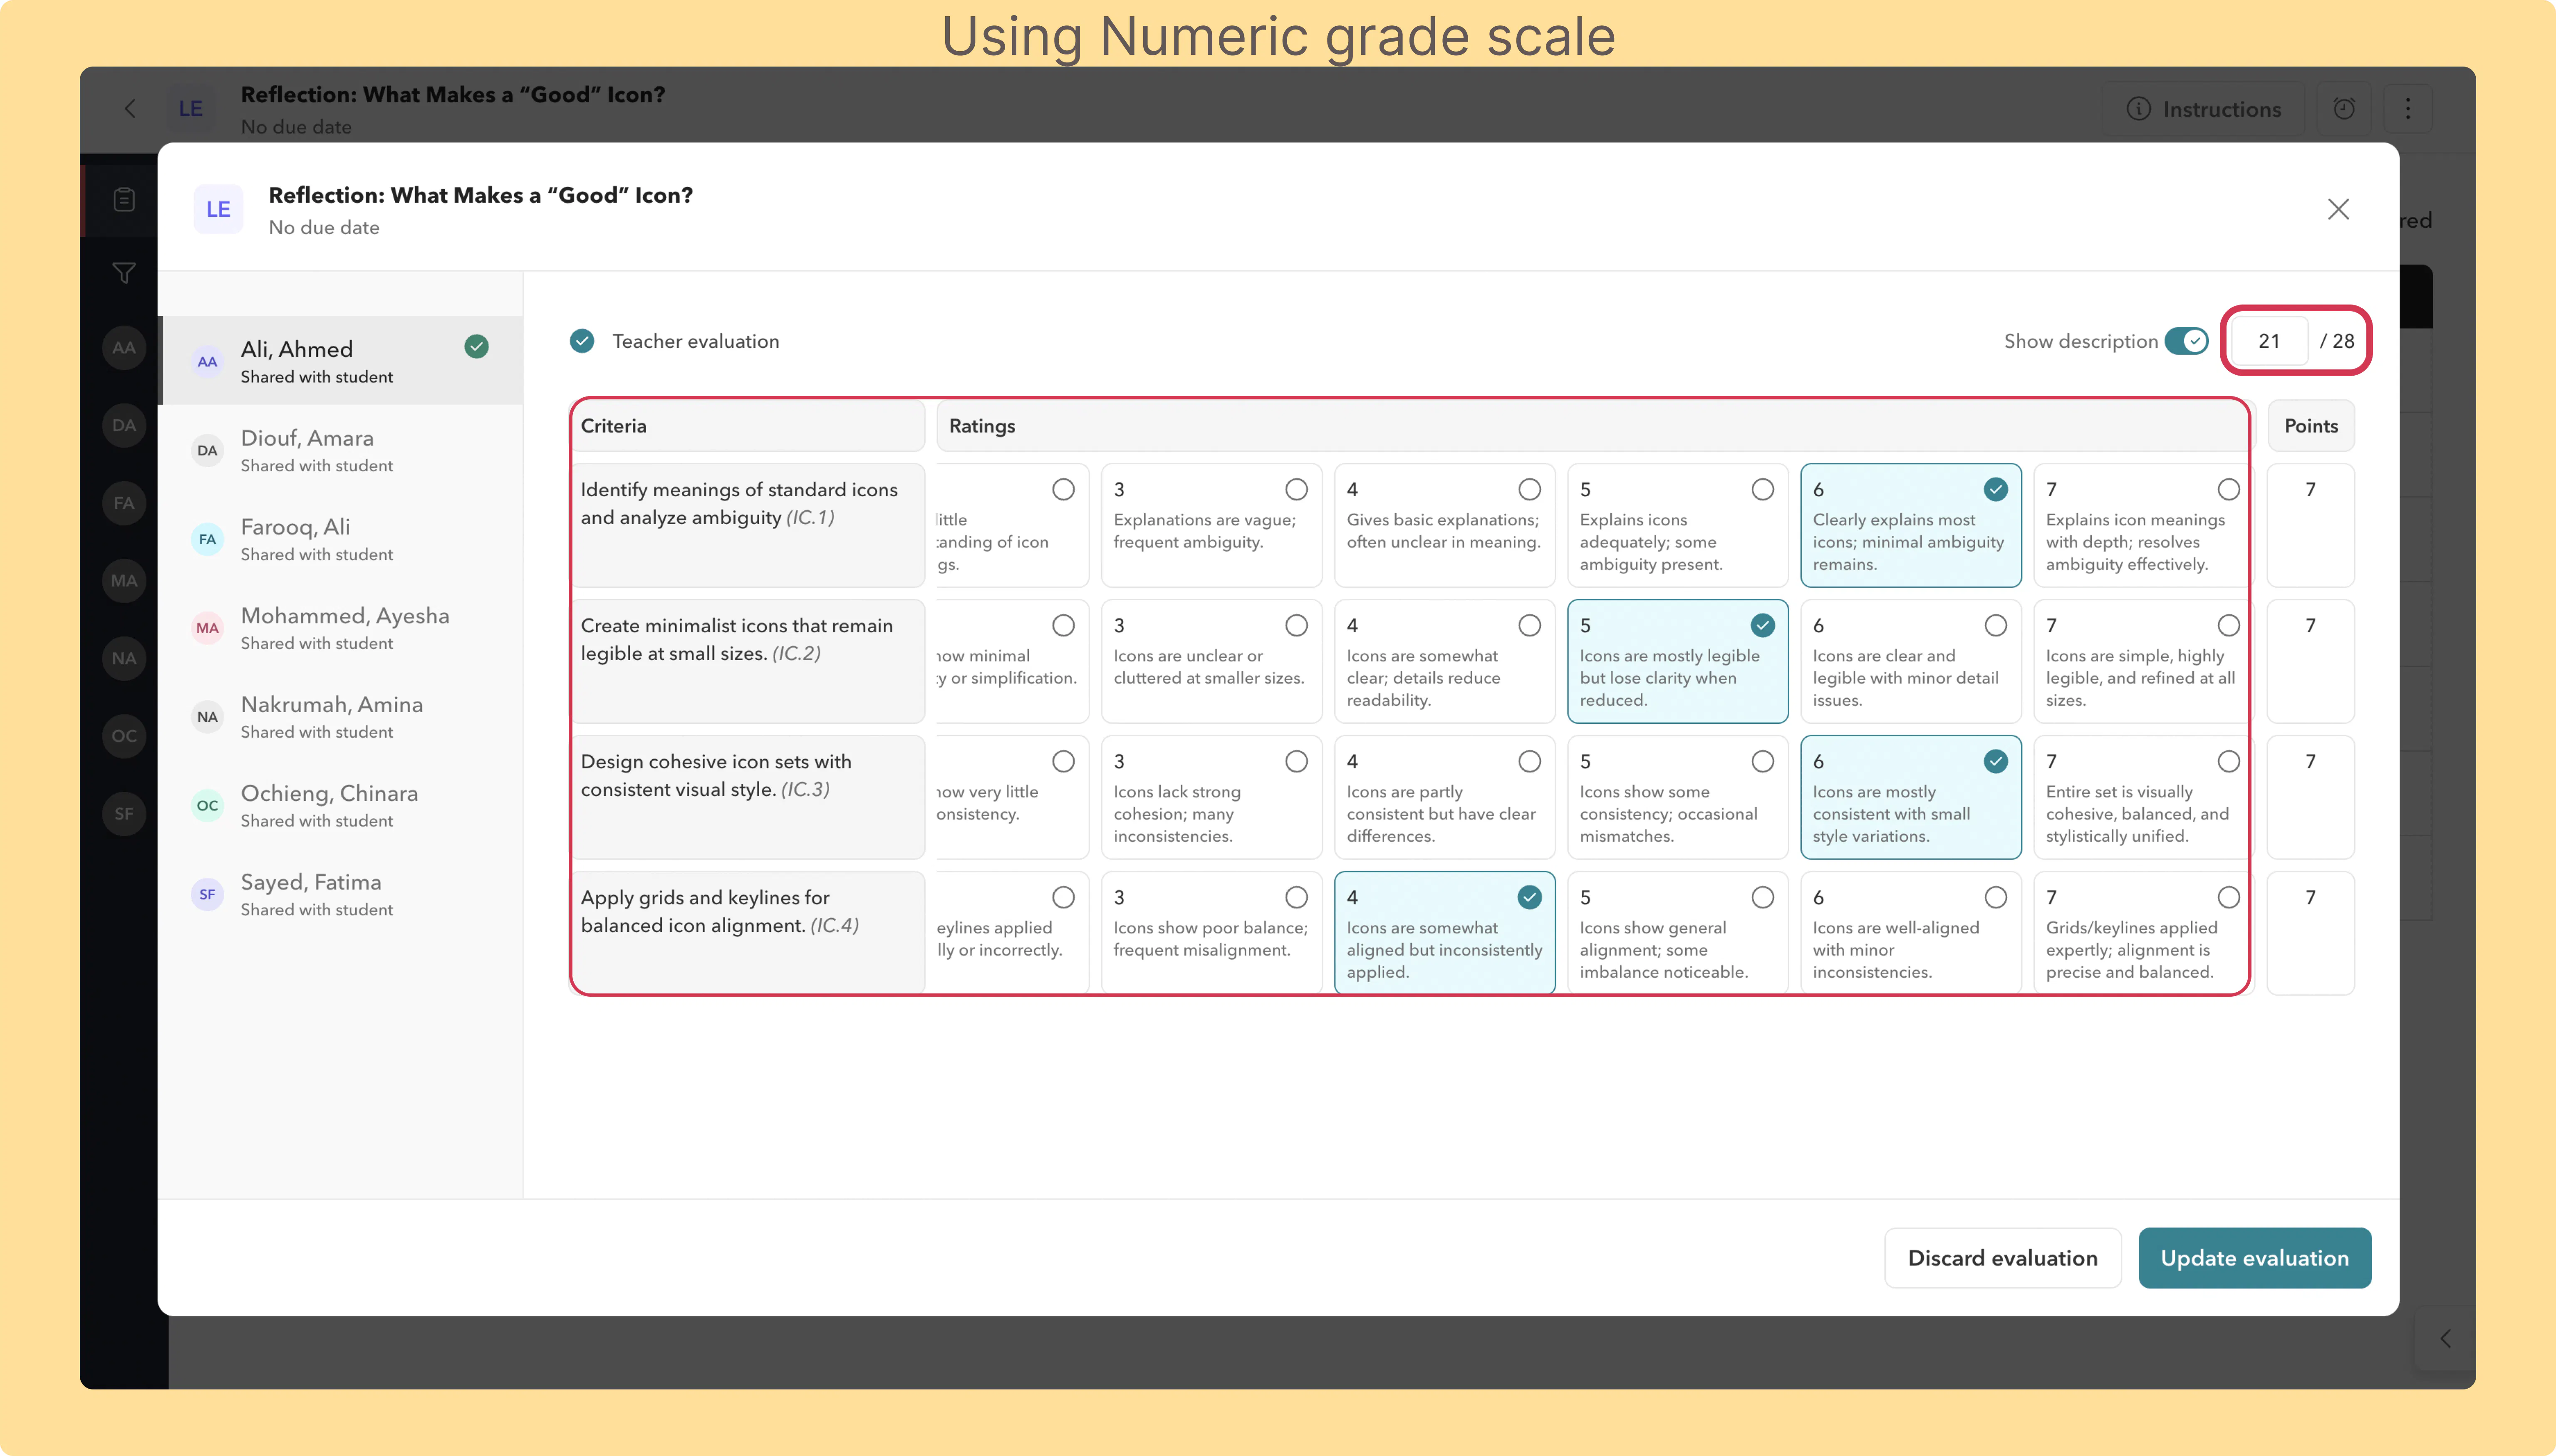Select student Mohammed, Ayesha
2556x1456 pixels.
(341, 628)
